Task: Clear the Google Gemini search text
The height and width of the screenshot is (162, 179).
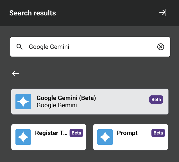Action: coord(160,47)
